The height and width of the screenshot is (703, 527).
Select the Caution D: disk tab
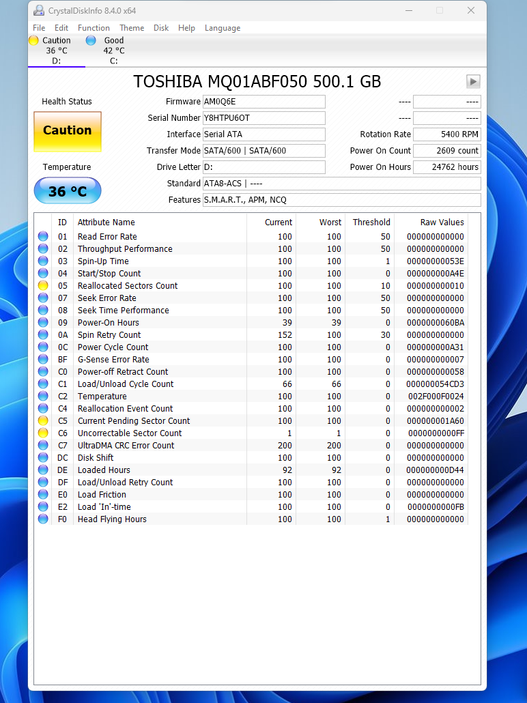click(x=57, y=51)
